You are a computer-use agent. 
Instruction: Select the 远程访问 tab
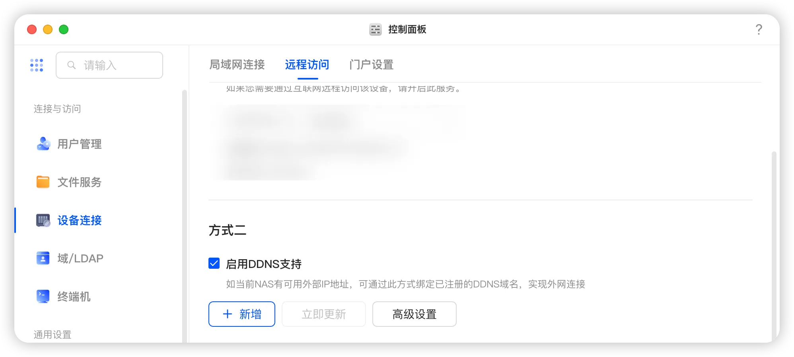(x=307, y=64)
